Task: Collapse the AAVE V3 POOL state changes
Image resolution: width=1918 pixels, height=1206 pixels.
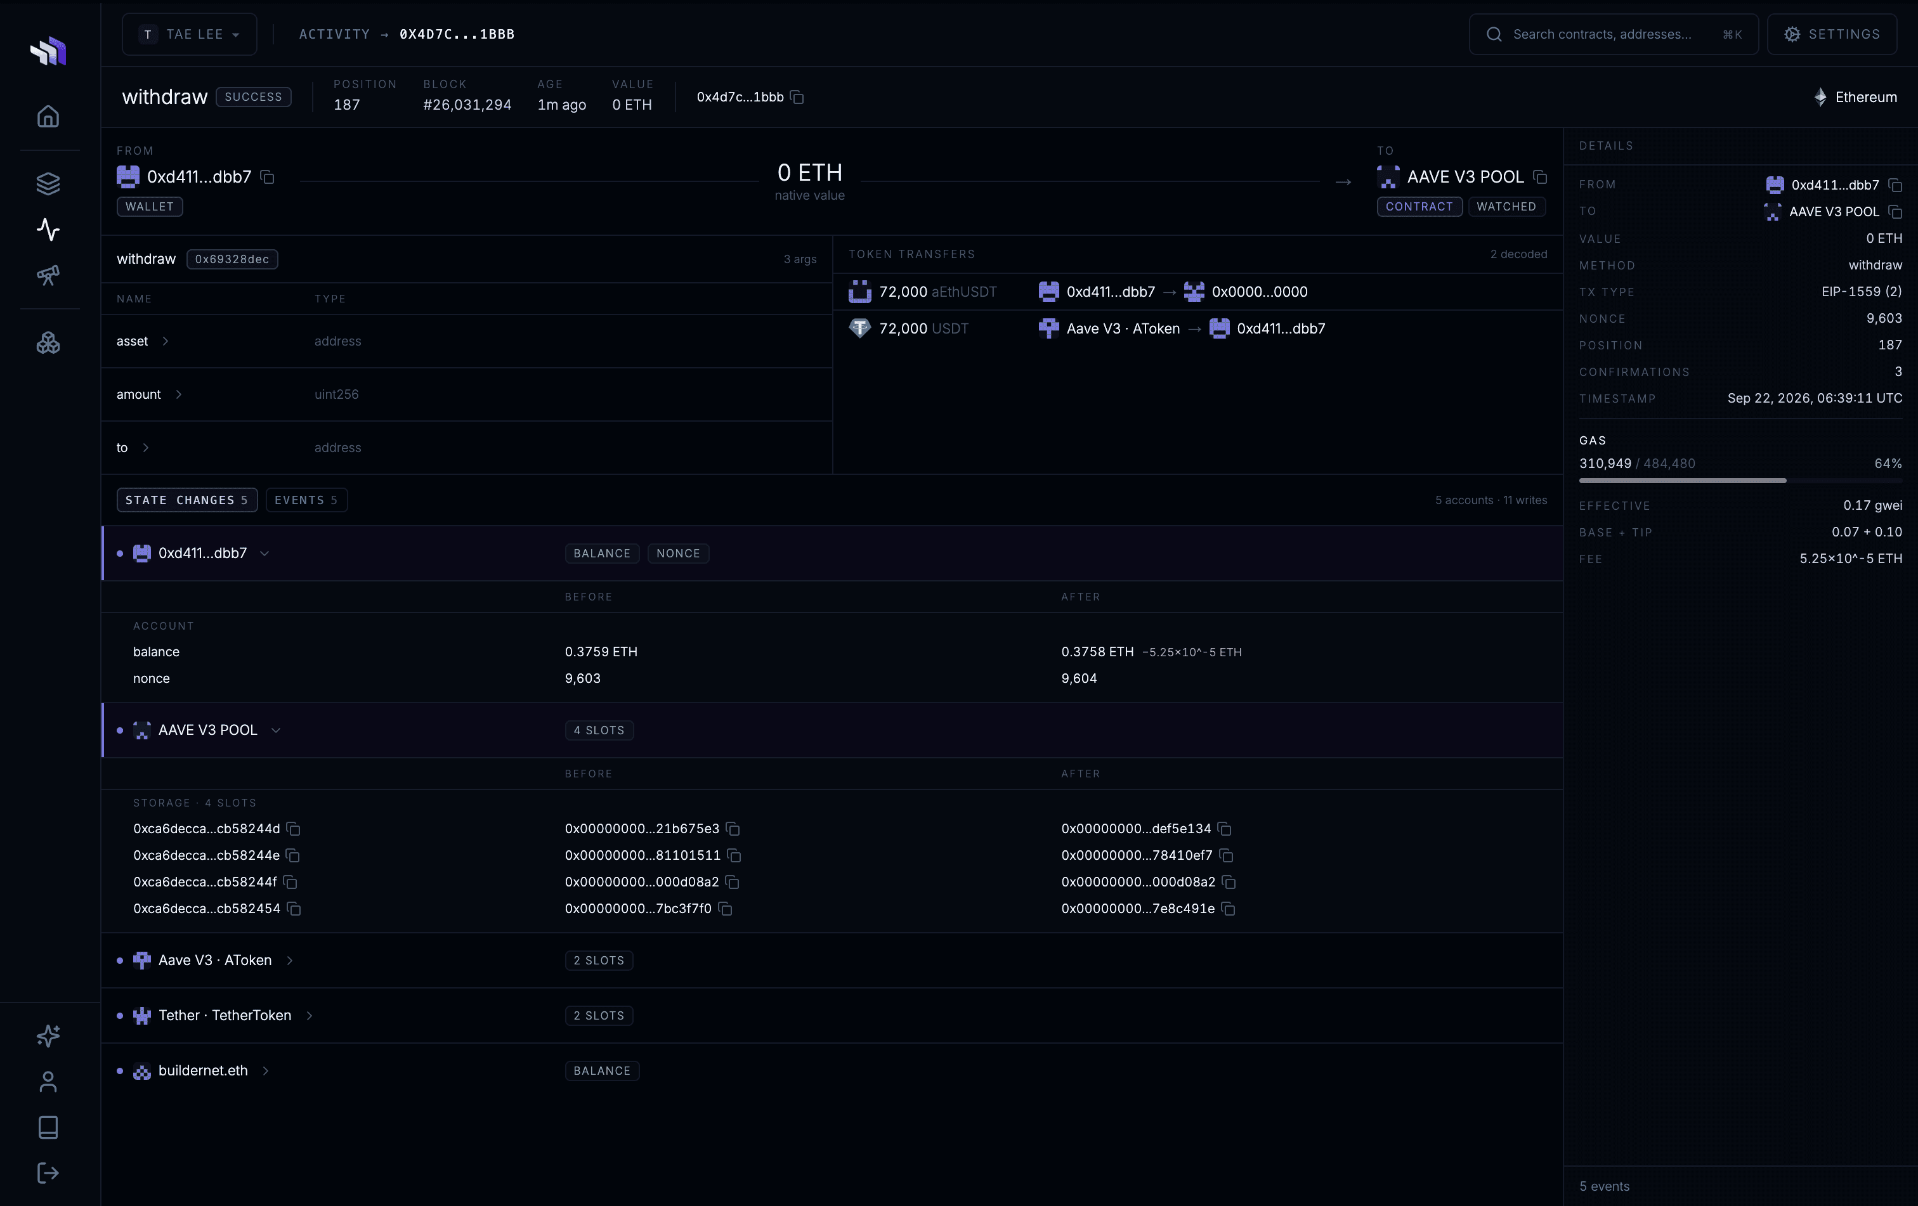Action: [276, 730]
